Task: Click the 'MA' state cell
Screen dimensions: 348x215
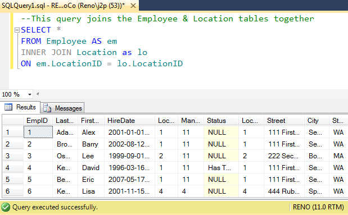Action: 338,156
